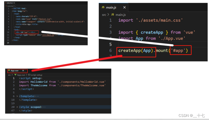This screenshot has height=120, width=209.
Task: Click the src breadcrumb above main.js code
Action: (x=104, y=15)
